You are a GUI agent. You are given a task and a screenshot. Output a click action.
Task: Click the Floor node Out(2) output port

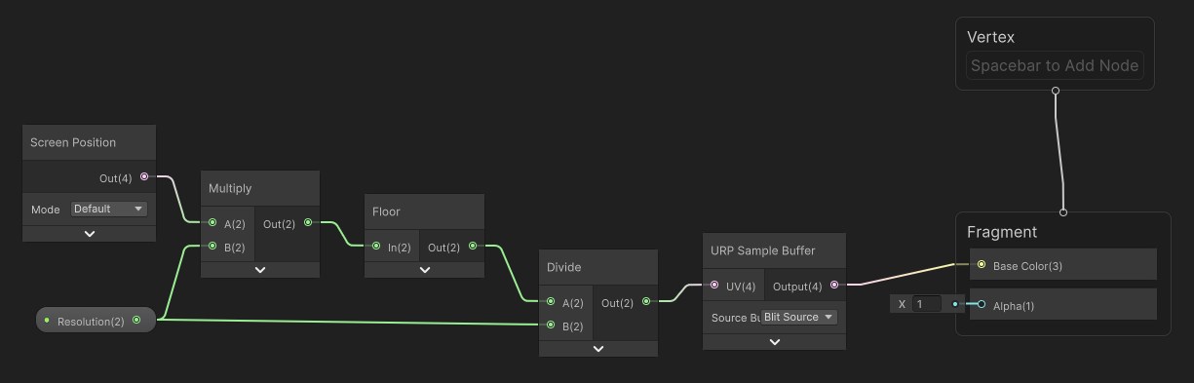tap(473, 247)
